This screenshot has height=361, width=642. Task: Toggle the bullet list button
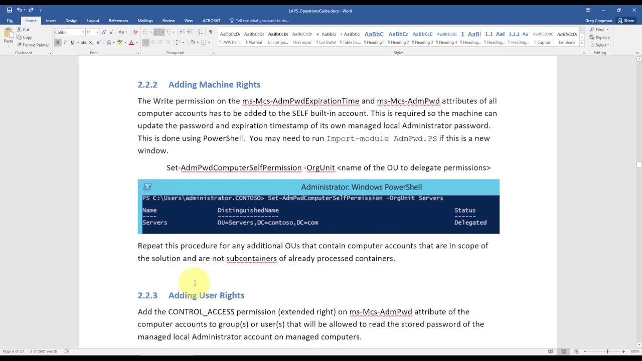[x=145, y=32]
